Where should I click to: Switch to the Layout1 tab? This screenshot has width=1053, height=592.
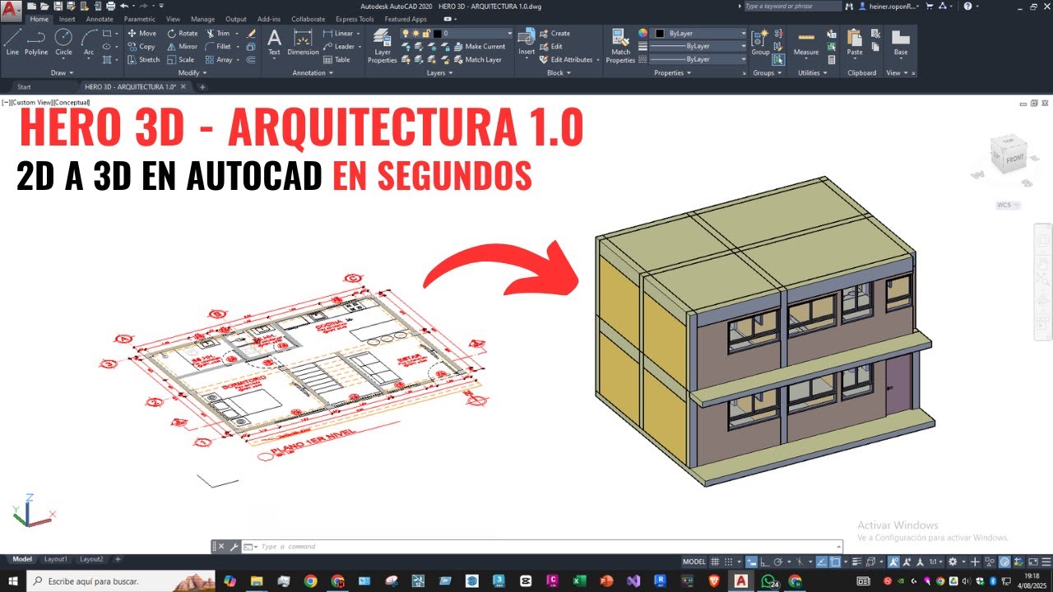55,559
